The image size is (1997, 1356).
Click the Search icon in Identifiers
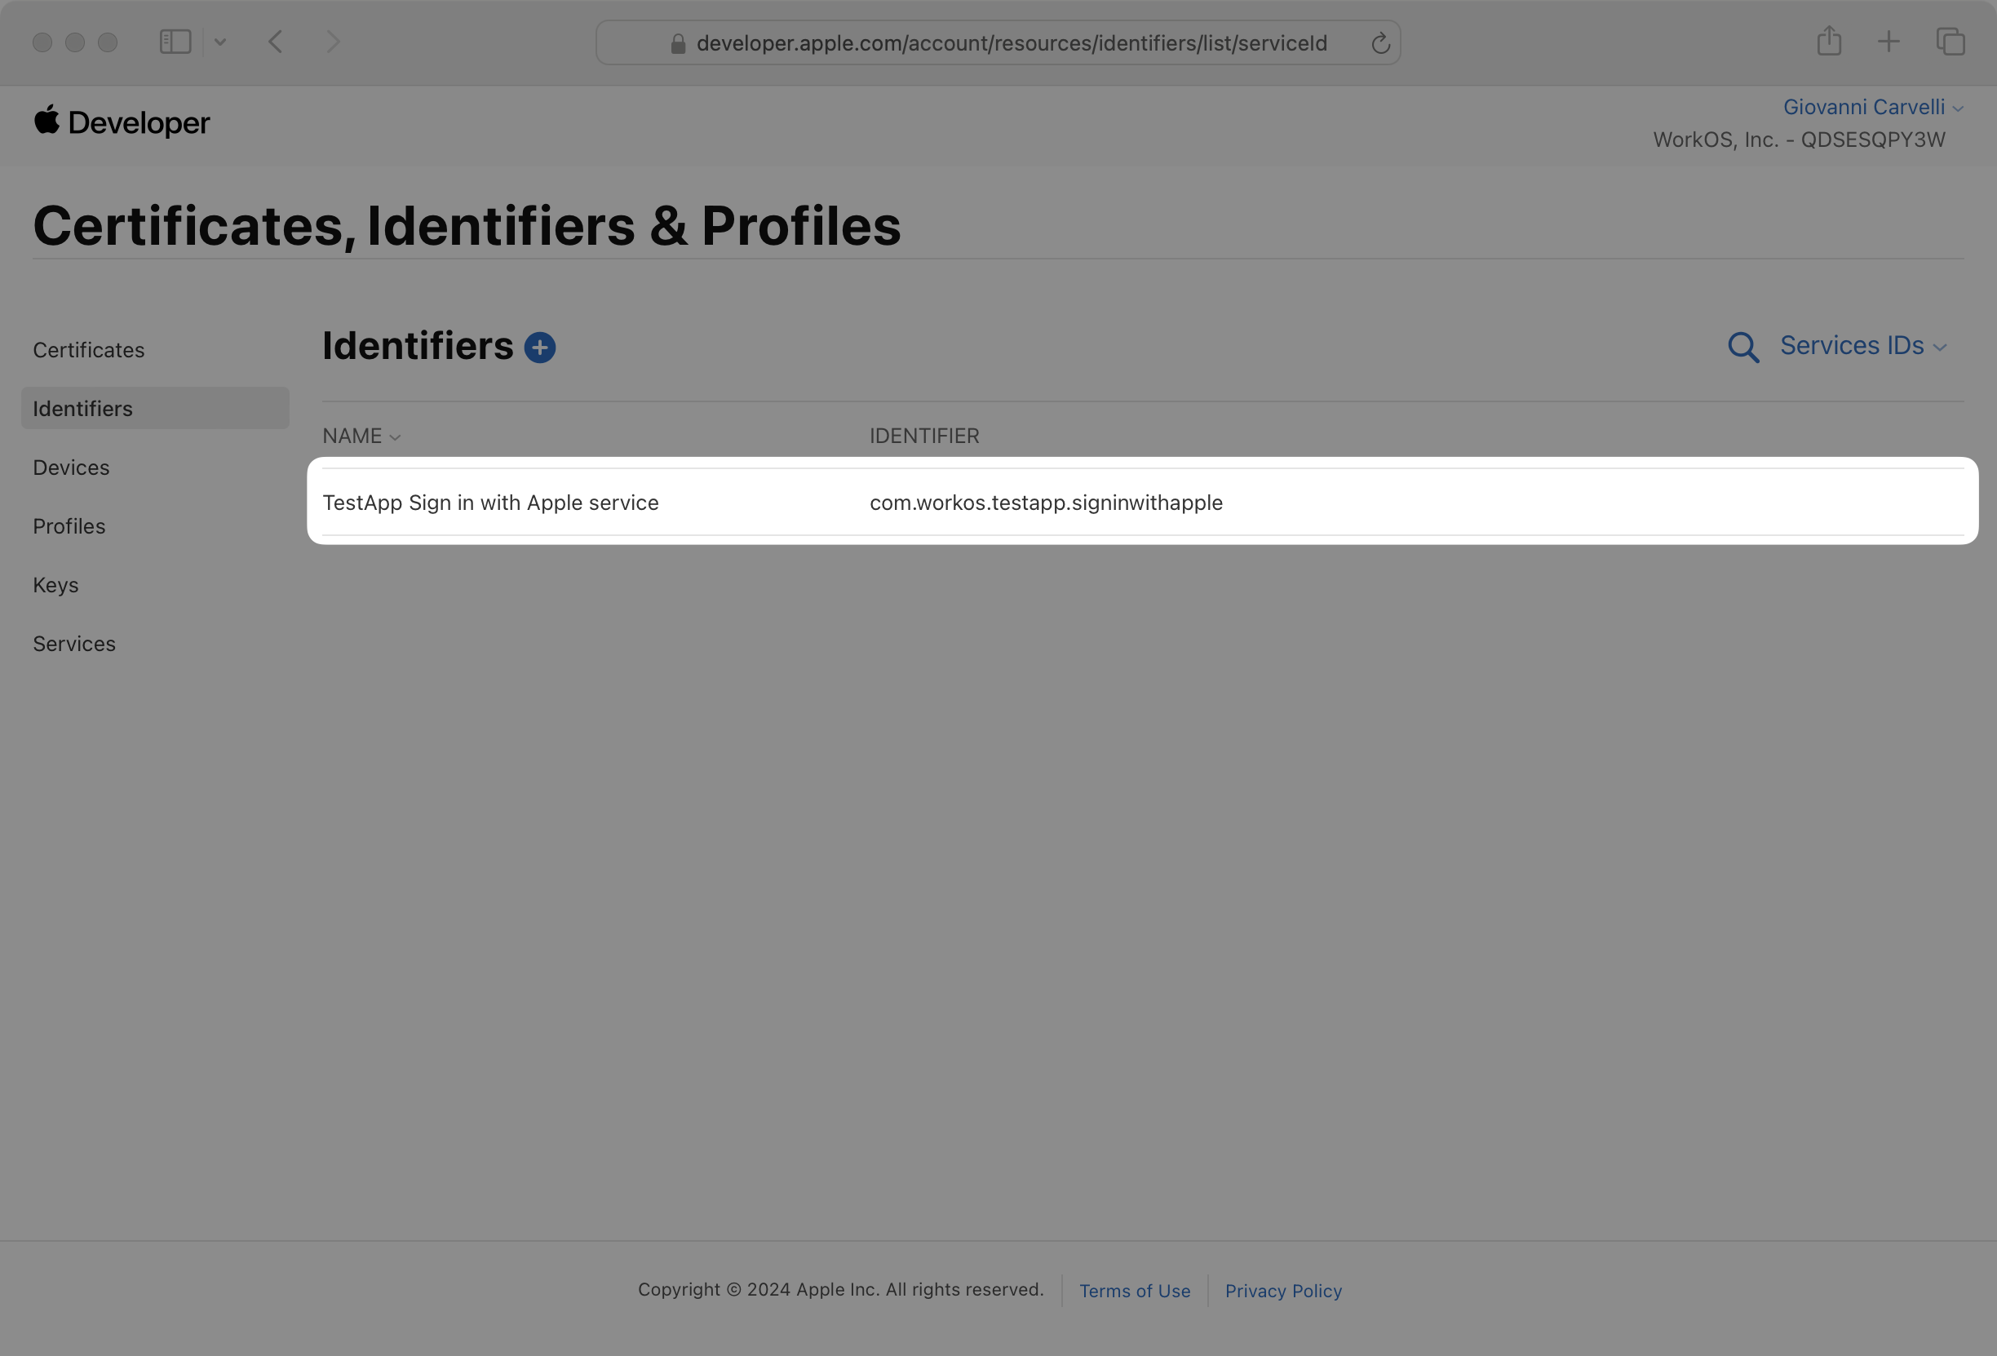tap(1744, 345)
